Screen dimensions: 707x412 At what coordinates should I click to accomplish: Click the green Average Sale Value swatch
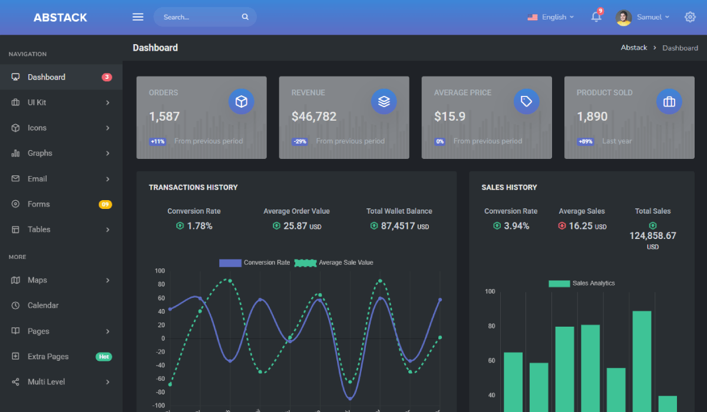coord(305,263)
